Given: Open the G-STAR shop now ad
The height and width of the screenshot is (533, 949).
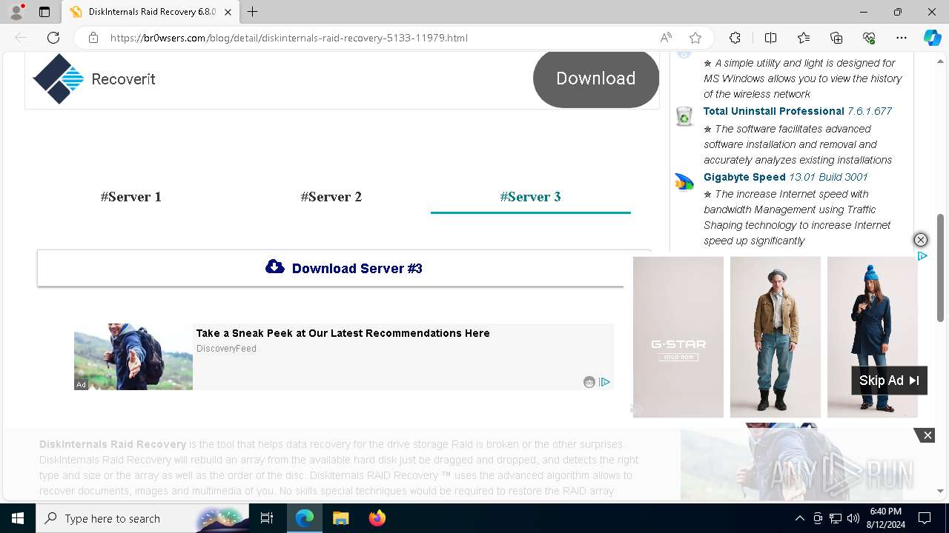Looking at the screenshot, I should point(678,357).
